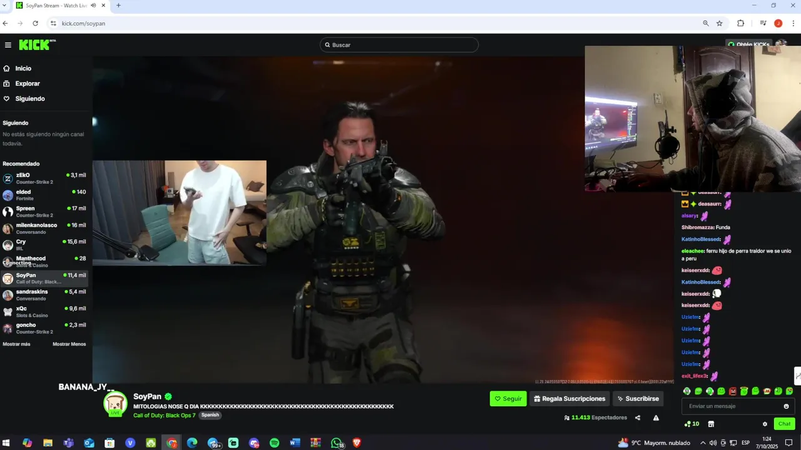Open the volume control in system tray

(x=713, y=442)
